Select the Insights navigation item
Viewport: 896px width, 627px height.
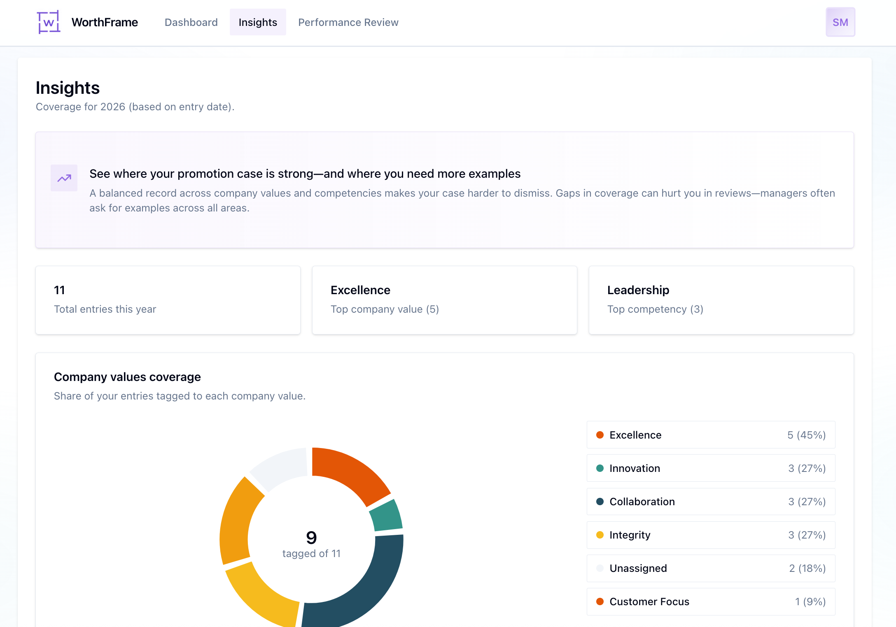258,22
